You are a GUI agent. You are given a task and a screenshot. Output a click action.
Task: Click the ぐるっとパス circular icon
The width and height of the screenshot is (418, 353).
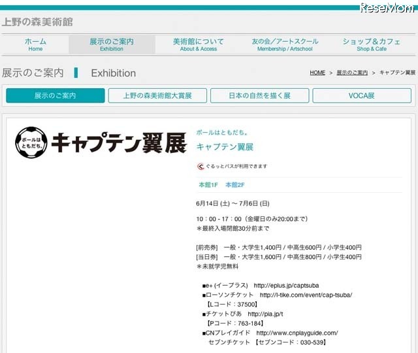pos(201,166)
